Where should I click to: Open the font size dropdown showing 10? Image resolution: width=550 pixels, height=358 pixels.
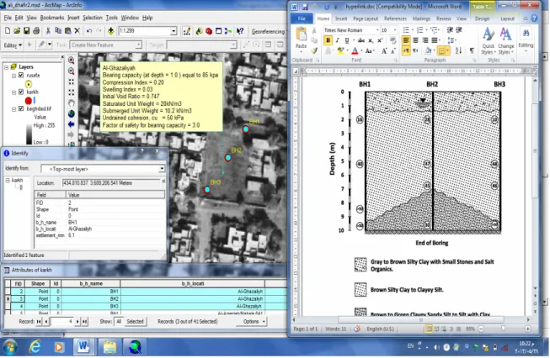pos(395,30)
